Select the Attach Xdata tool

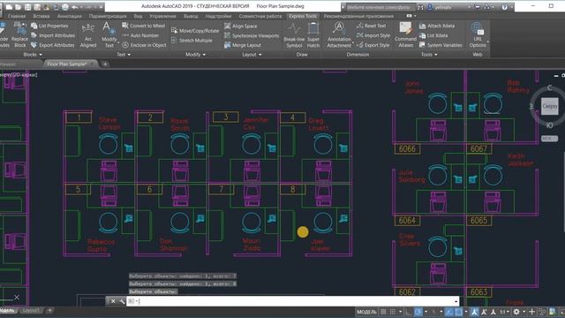click(437, 26)
